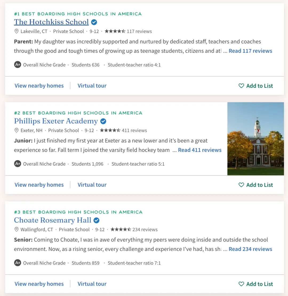Click 'Senior:' review label on Choate card
Image resolution: width=288 pixels, height=296 pixels.
point(23,240)
